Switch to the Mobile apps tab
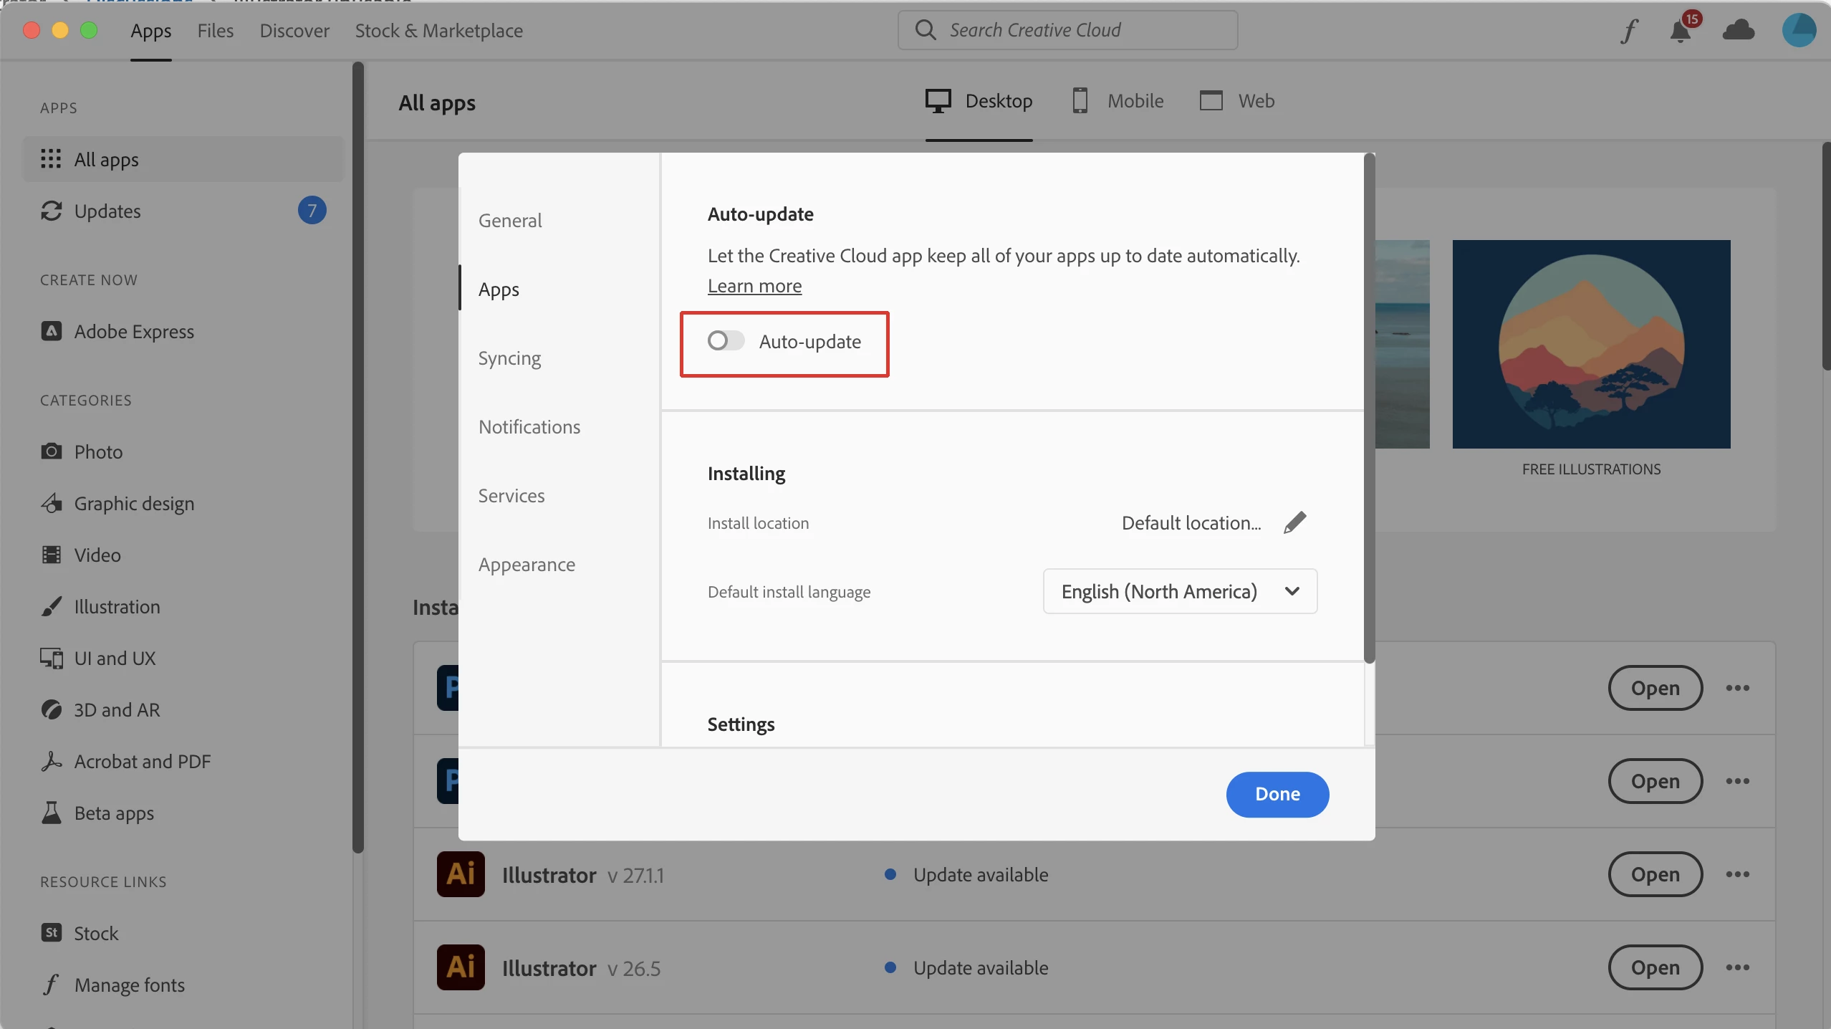Viewport: 1831px width, 1029px height. point(1118,101)
